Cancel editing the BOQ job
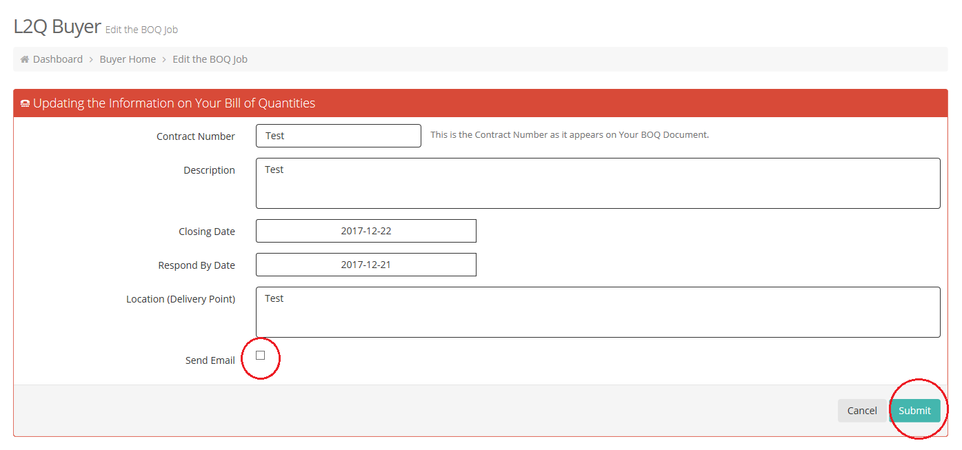The height and width of the screenshot is (450, 962). coord(862,411)
